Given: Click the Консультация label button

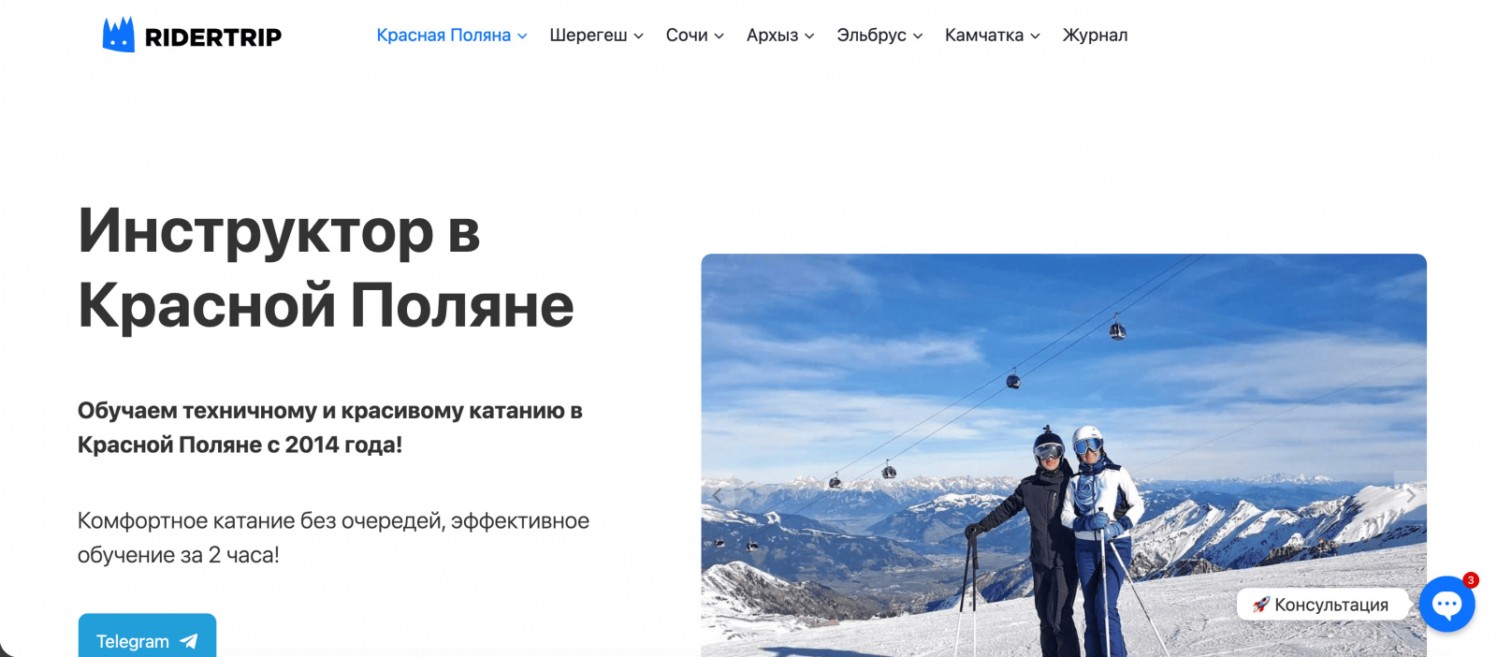Looking at the screenshot, I should 1322,605.
